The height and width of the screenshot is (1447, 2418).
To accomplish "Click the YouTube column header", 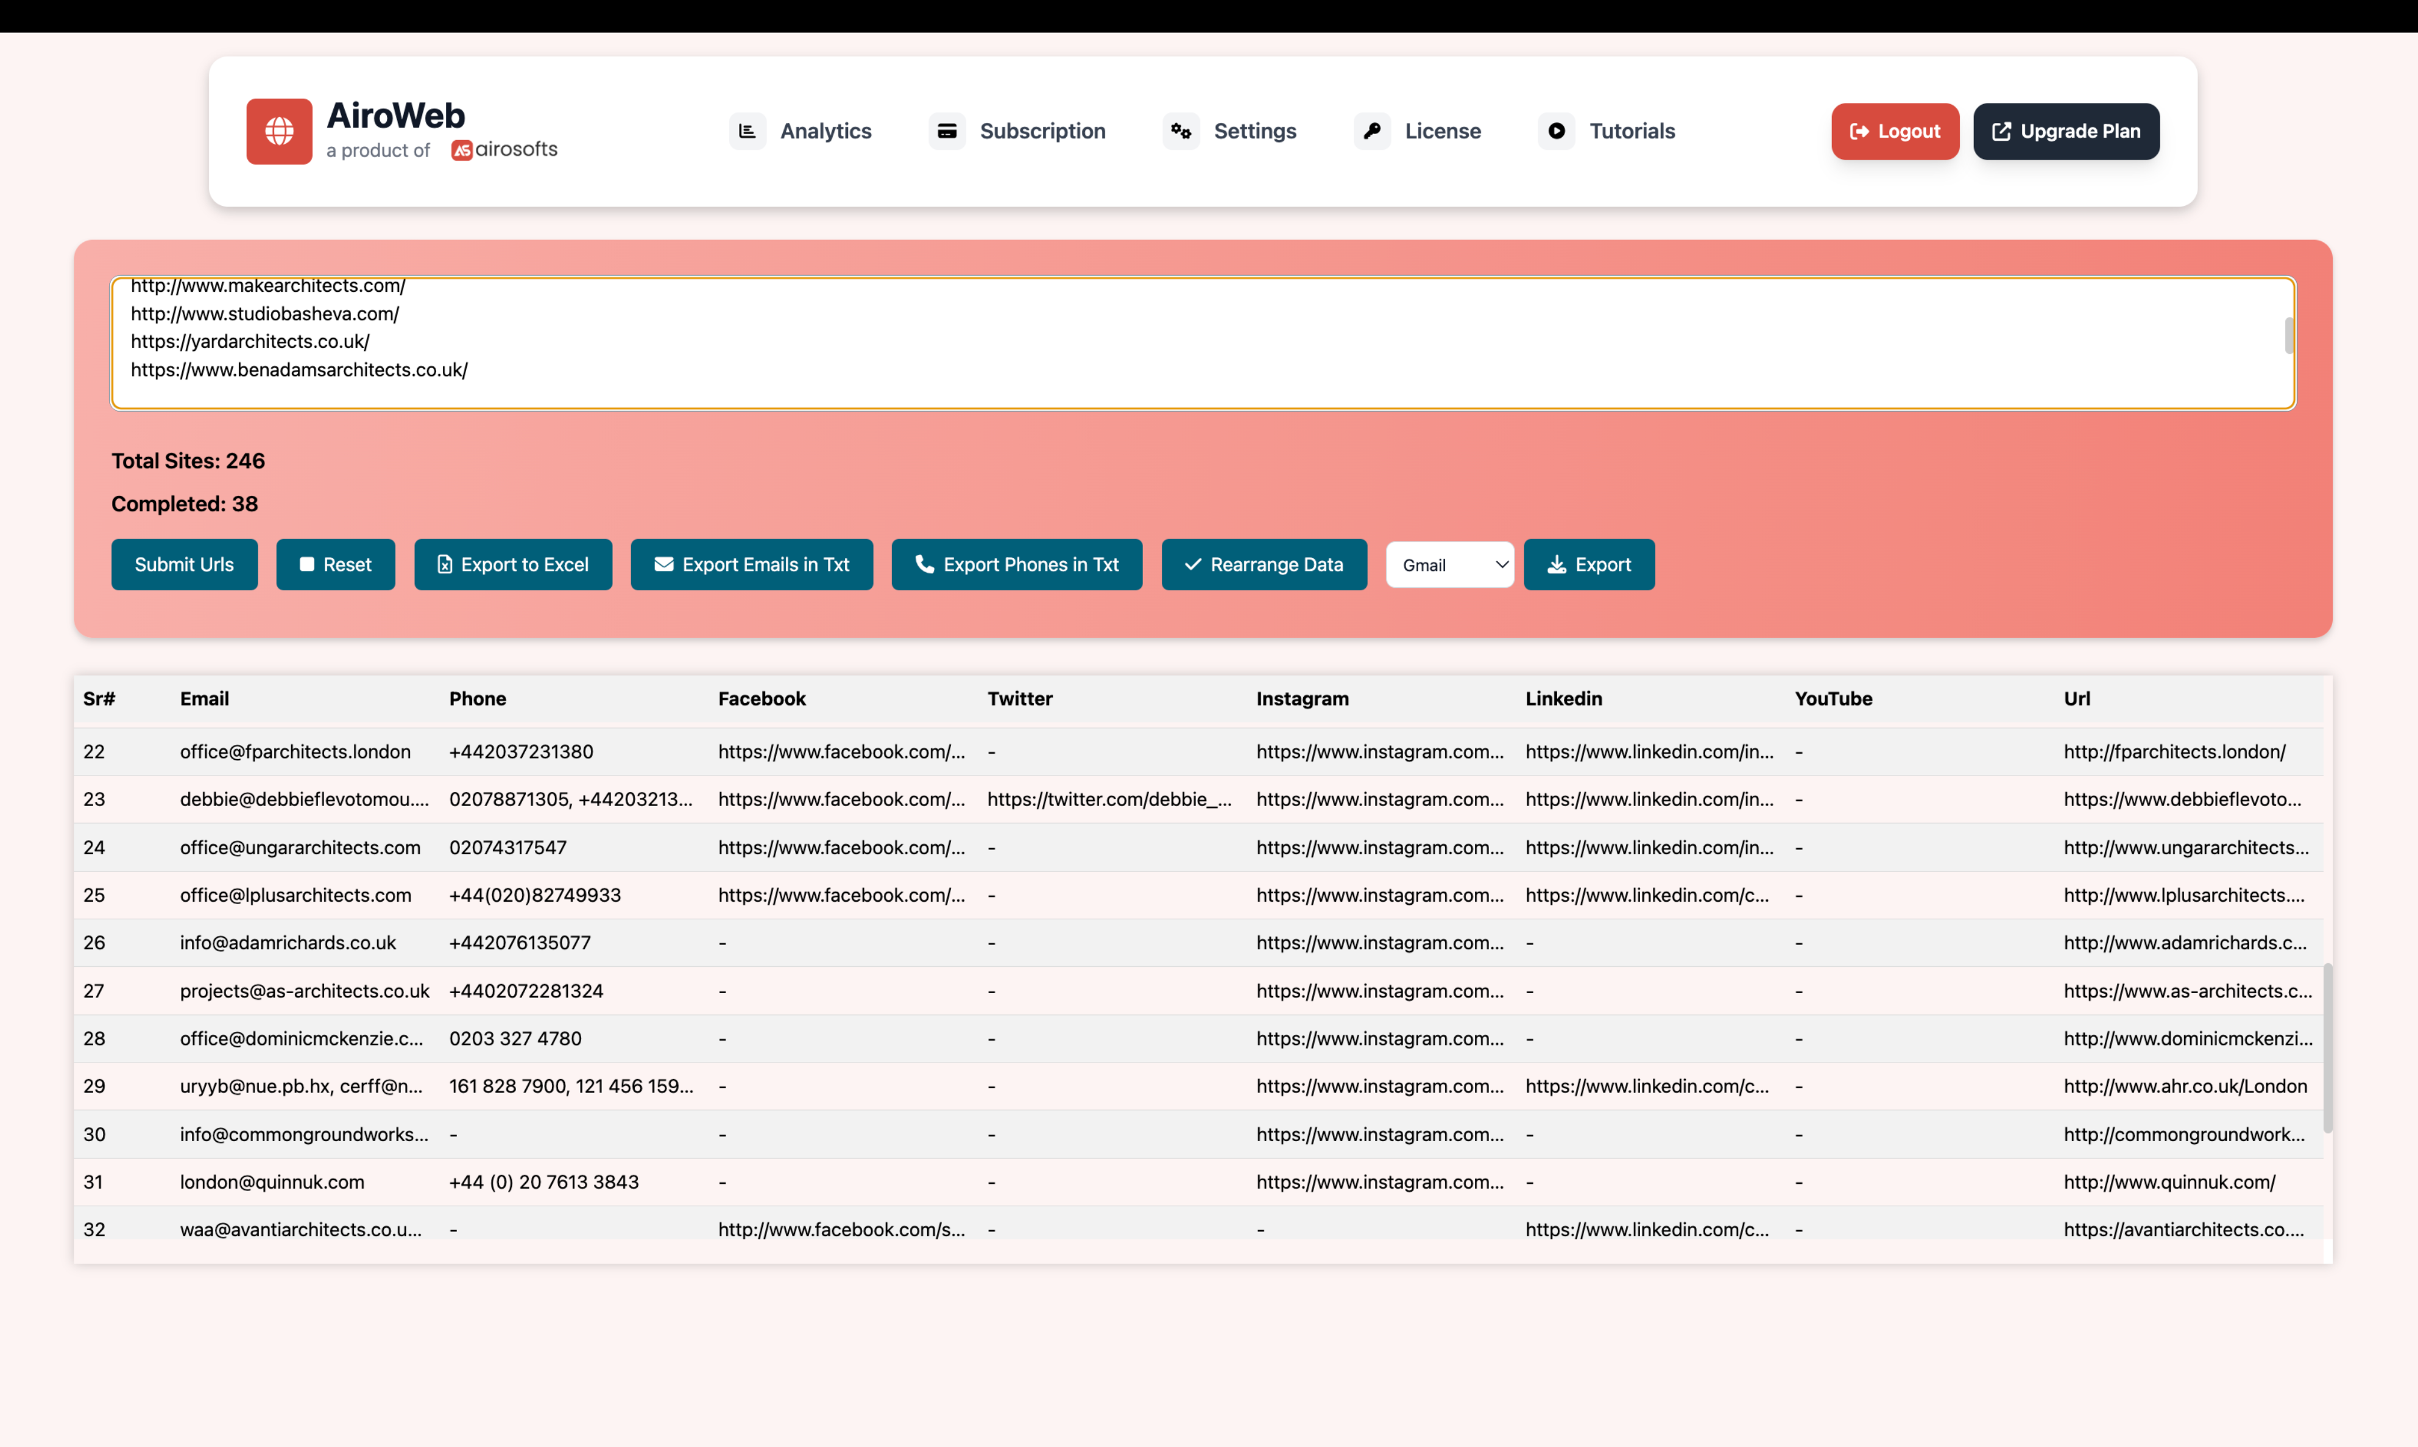I will tap(1833, 698).
